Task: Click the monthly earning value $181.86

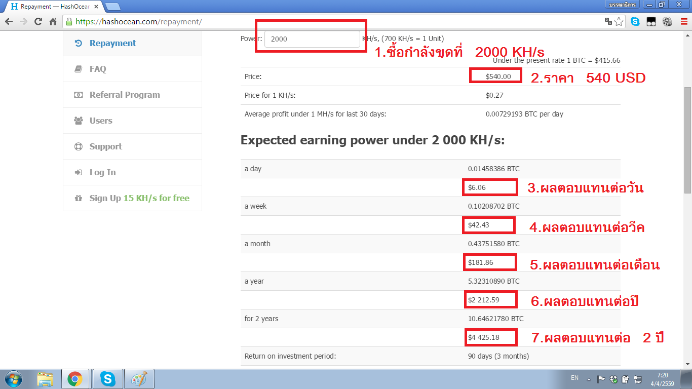Action: point(480,262)
